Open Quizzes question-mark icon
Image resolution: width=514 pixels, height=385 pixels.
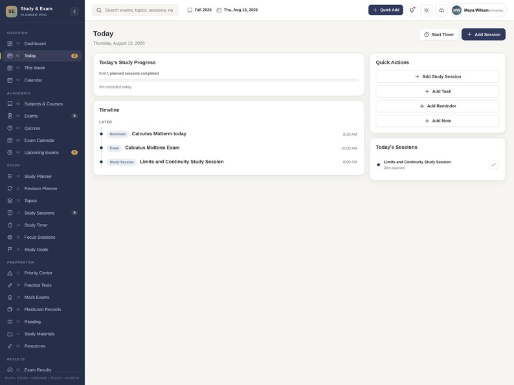(10, 128)
